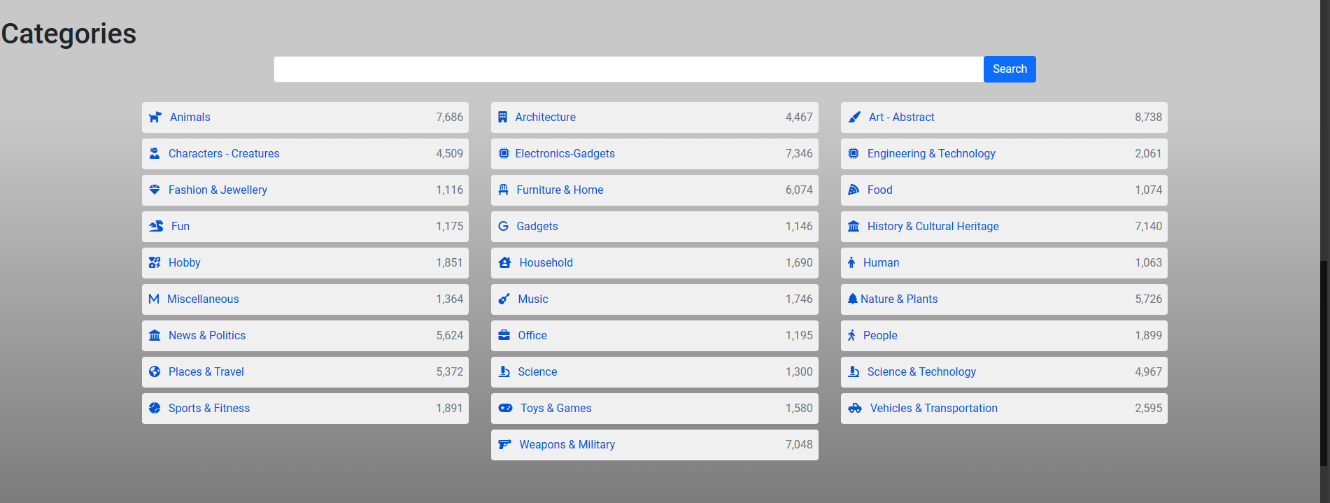Viewport: 1330px width, 503px height.
Task: Click the paintbrush icon beside Art - Abstract
Action: pos(854,118)
